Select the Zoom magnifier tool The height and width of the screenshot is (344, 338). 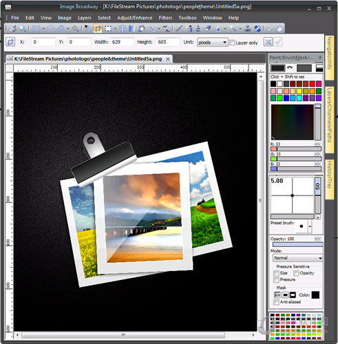point(22,29)
